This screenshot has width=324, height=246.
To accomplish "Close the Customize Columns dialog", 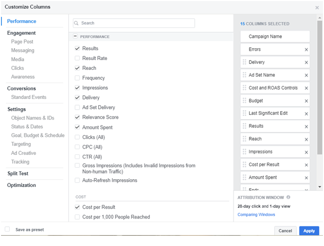I will point(317,8).
